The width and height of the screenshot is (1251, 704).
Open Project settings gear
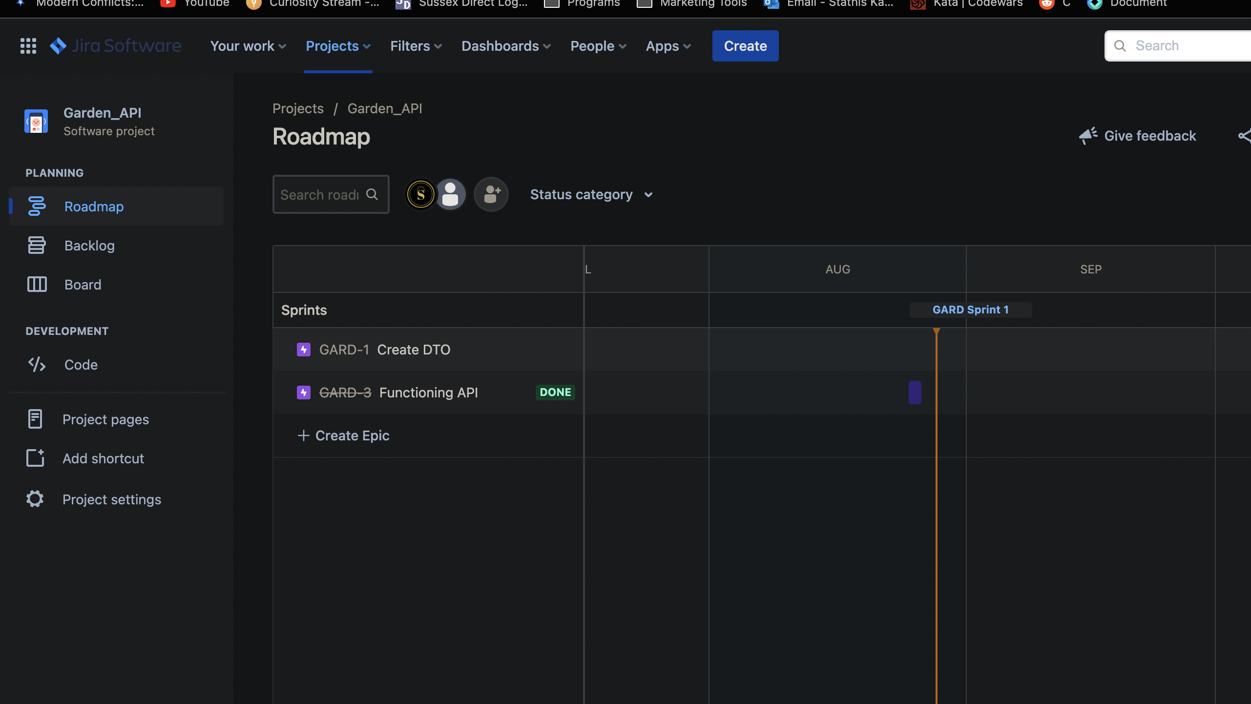tap(35, 499)
